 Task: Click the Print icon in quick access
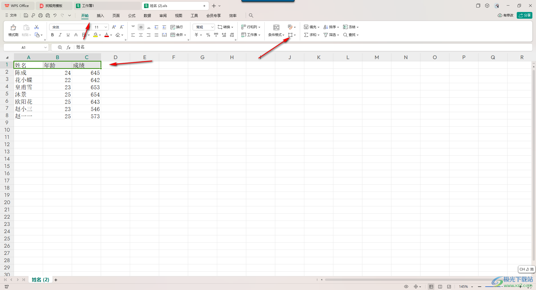(x=40, y=15)
